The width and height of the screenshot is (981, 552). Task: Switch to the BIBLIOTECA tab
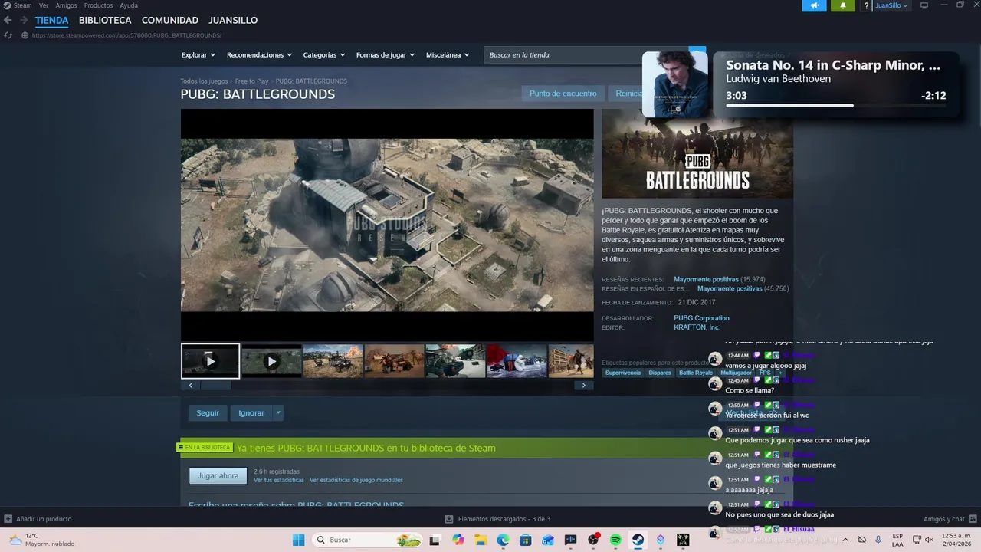coord(105,21)
